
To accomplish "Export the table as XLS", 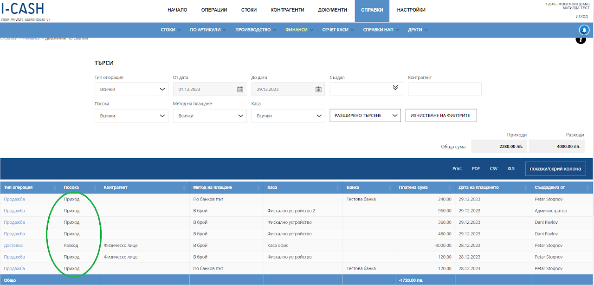I will (x=511, y=168).
